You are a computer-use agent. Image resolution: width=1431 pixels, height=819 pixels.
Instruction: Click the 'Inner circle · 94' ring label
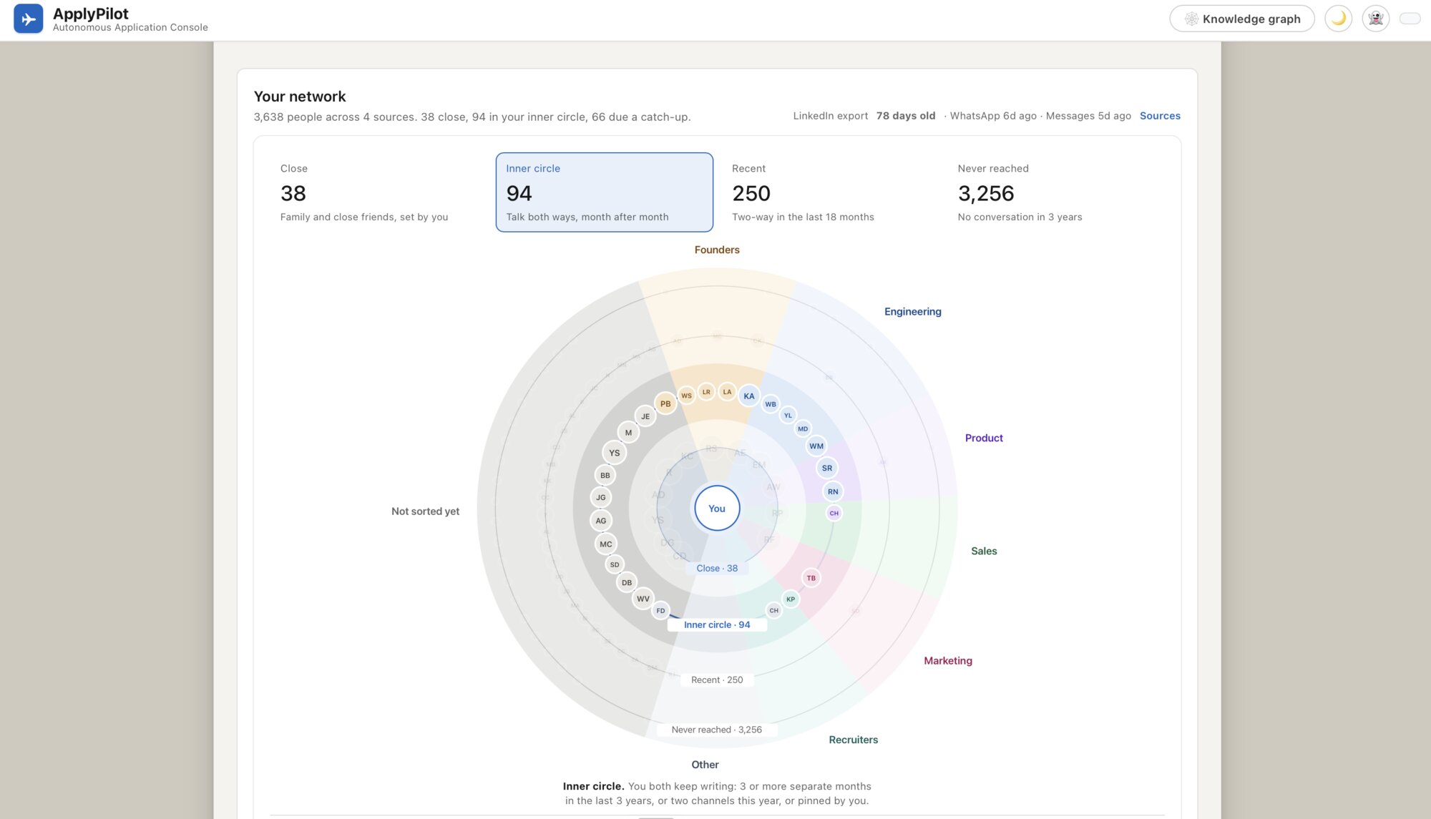click(x=717, y=625)
